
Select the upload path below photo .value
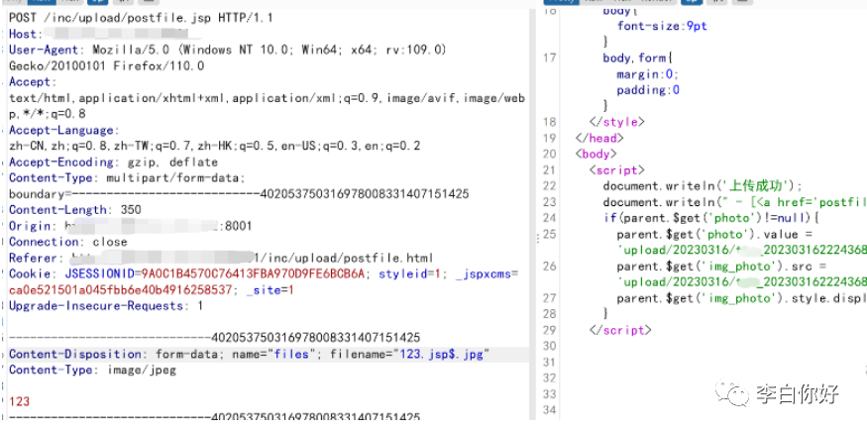(742, 250)
